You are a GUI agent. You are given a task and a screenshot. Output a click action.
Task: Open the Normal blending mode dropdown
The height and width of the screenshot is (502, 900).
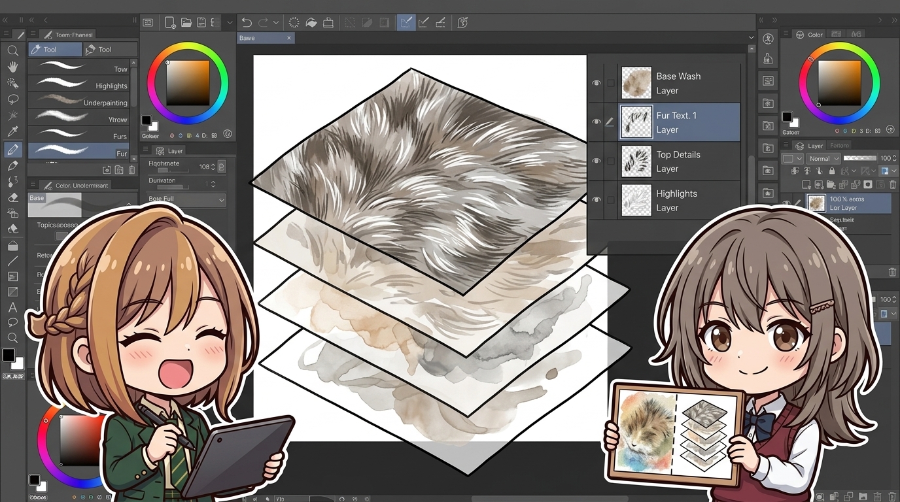823,158
